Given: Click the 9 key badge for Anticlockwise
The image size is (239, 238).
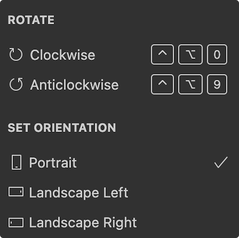Looking at the screenshot, I should [217, 84].
